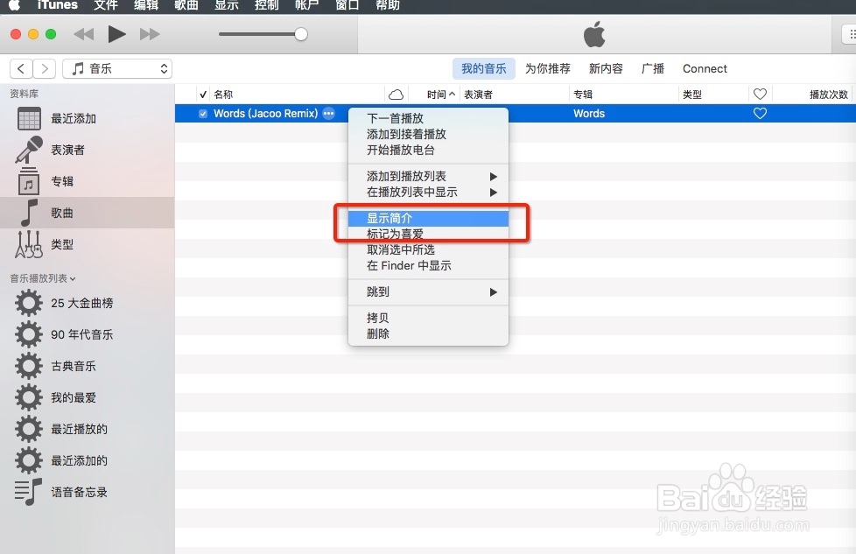Open the 语音备忘录 playlist
This screenshot has width=856, height=554.
tap(88, 493)
